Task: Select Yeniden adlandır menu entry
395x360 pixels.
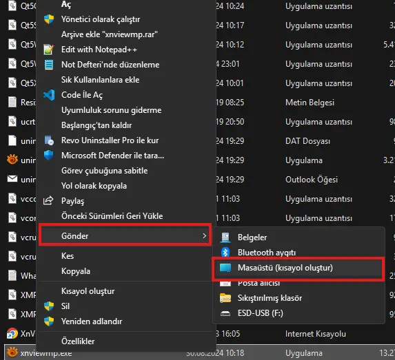Action: 92,321
